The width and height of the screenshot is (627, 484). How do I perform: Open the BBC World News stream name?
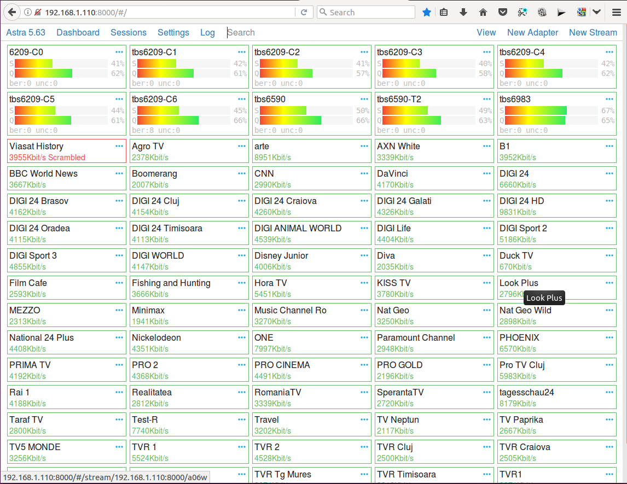point(44,173)
